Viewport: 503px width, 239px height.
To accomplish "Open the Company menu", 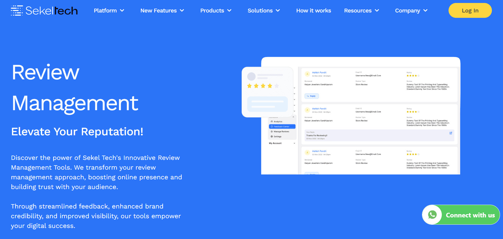I will tap(408, 11).
